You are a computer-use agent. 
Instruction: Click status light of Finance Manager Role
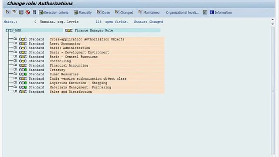point(69,31)
